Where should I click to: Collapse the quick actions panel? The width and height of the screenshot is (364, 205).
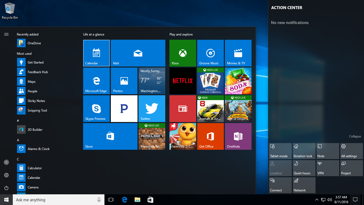355,136
